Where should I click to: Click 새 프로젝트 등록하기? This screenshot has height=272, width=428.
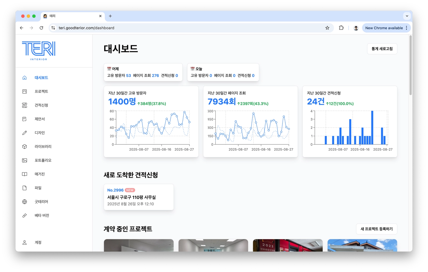click(376, 229)
